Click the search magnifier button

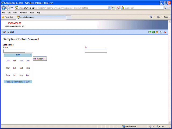(166, 8)
